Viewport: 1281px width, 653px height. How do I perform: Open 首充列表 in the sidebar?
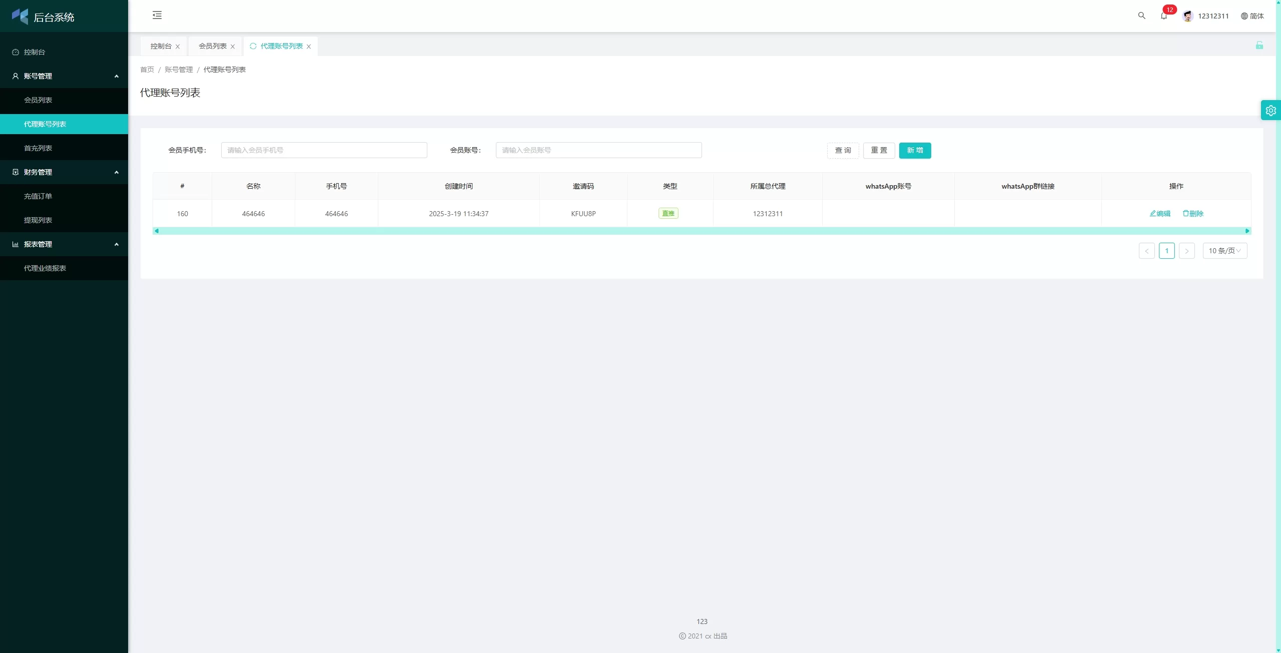[x=38, y=148]
